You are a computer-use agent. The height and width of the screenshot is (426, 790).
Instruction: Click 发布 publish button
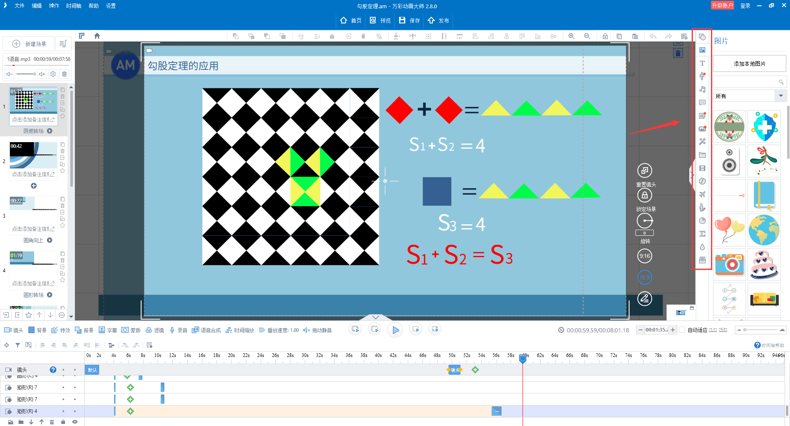coord(438,20)
